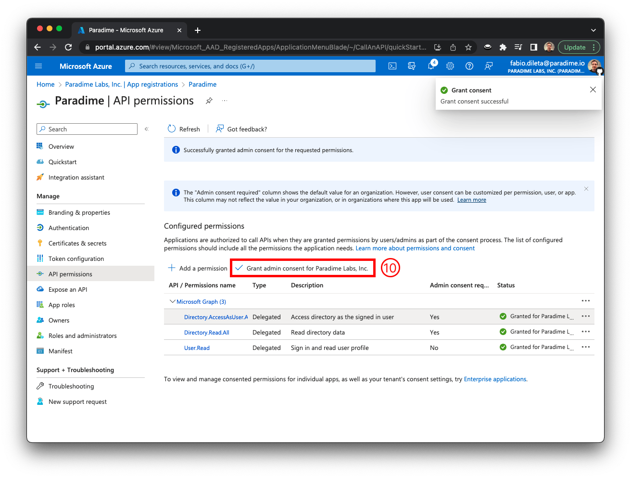The width and height of the screenshot is (631, 478).
Task: Open Directory.Read.All permission link
Action: (207, 332)
